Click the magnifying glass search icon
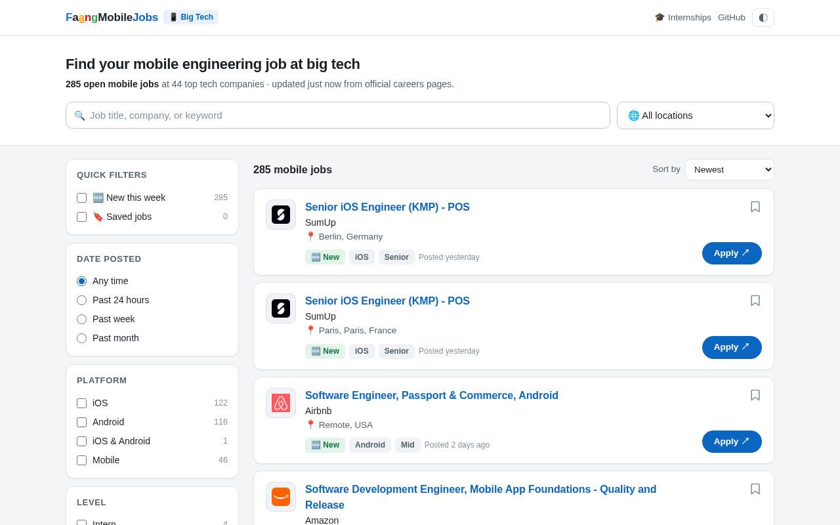Screen dimensions: 840x525 click(79, 115)
